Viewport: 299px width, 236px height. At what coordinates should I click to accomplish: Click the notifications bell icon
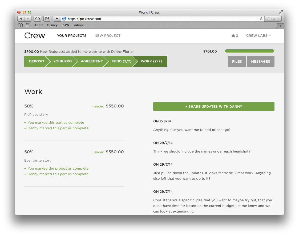[233, 36]
